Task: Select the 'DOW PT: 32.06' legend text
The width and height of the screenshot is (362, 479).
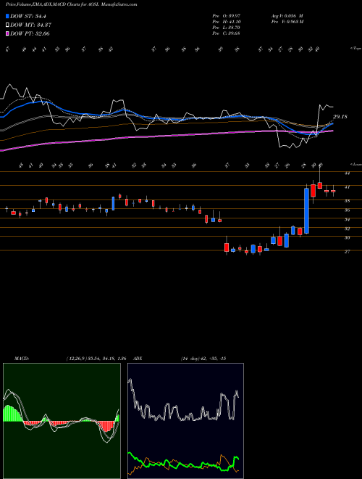Action: 30,33
